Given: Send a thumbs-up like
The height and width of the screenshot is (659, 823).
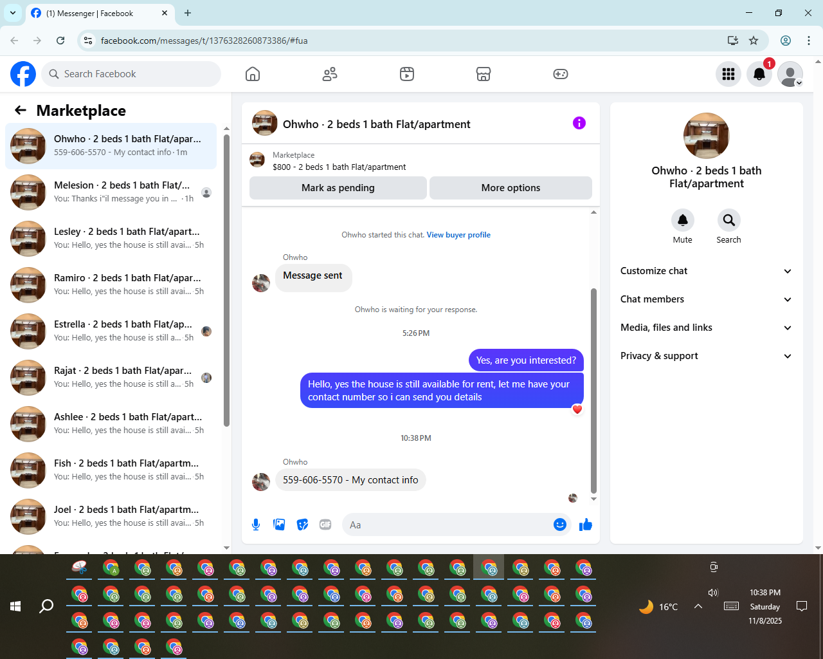Looking at the screenshot, I should (x=586, y=524).
